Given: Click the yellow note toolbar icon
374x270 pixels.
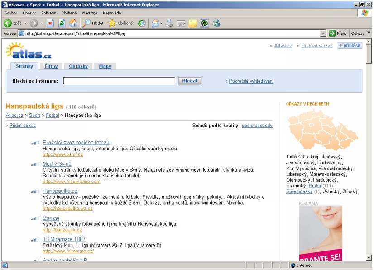Looking at the screenshot, I should (193, 23).
